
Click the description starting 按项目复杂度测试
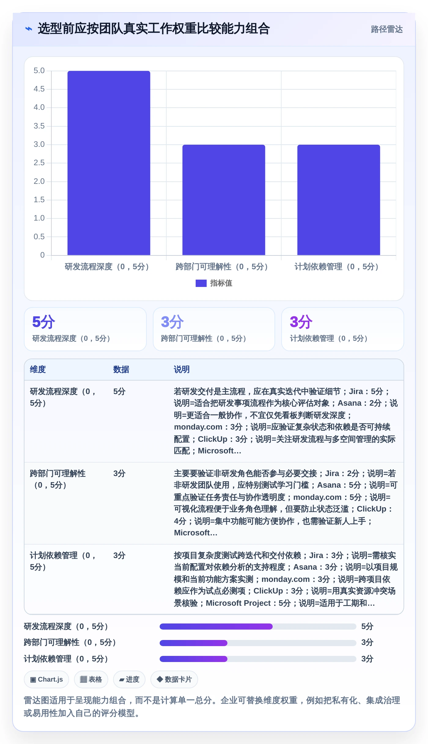pos(286,579)
